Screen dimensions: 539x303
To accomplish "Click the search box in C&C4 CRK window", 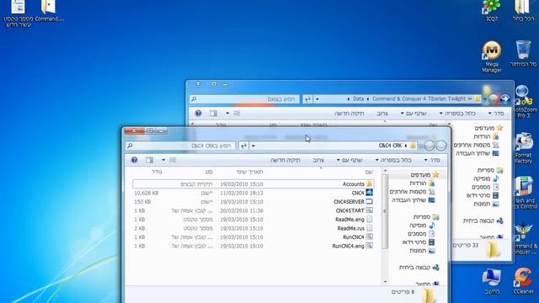I will [180, 146].
